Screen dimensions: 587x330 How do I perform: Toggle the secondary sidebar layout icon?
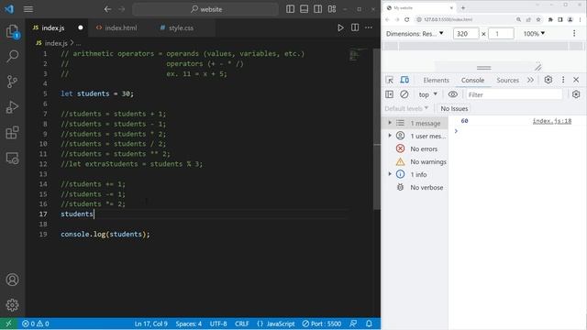318,9
